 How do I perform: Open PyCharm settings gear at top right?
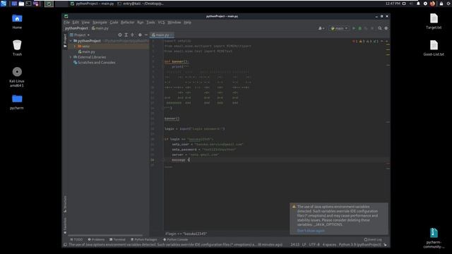pos(386,28)
